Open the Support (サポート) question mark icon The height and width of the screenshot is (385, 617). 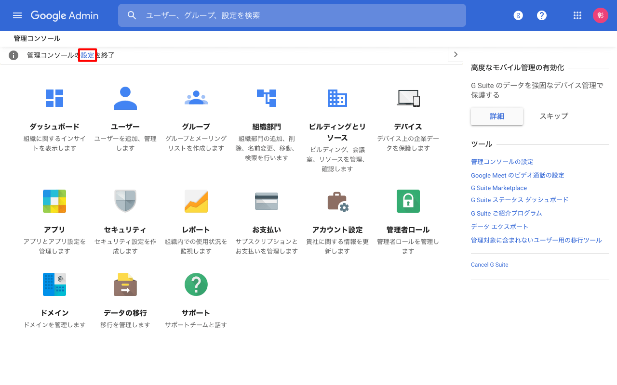click(196, 284)
